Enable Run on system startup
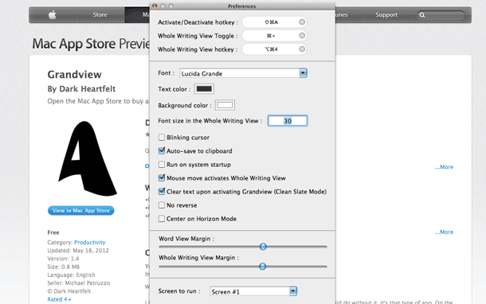This screenshot has width=486, height=304. tap(162, 165)
